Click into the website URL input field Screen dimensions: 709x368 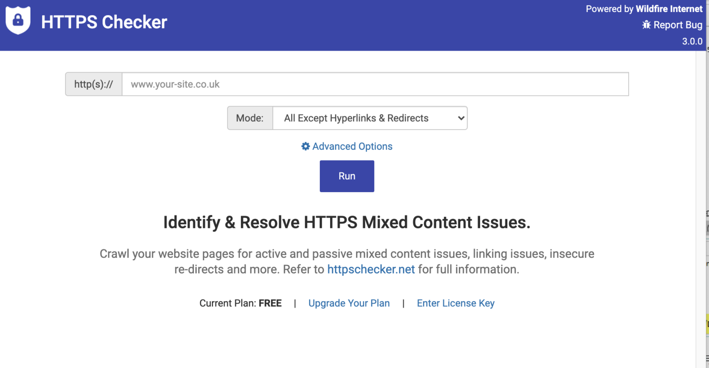coord(375,84)
